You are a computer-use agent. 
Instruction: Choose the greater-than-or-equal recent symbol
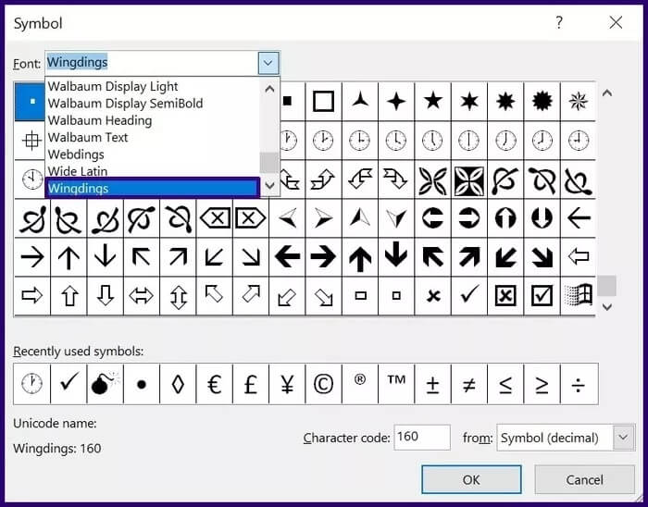[x=542, y=384]
